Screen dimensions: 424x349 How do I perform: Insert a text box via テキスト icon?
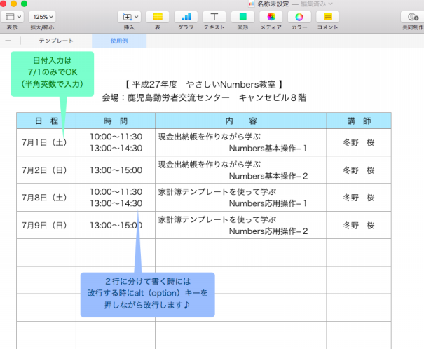(214, 17)
